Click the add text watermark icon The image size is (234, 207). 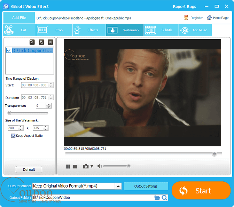point(32,42)
